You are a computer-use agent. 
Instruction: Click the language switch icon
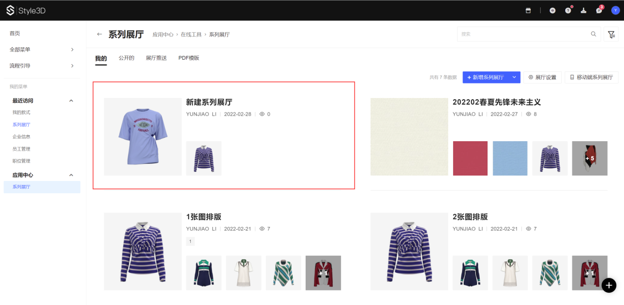[552, 11]
